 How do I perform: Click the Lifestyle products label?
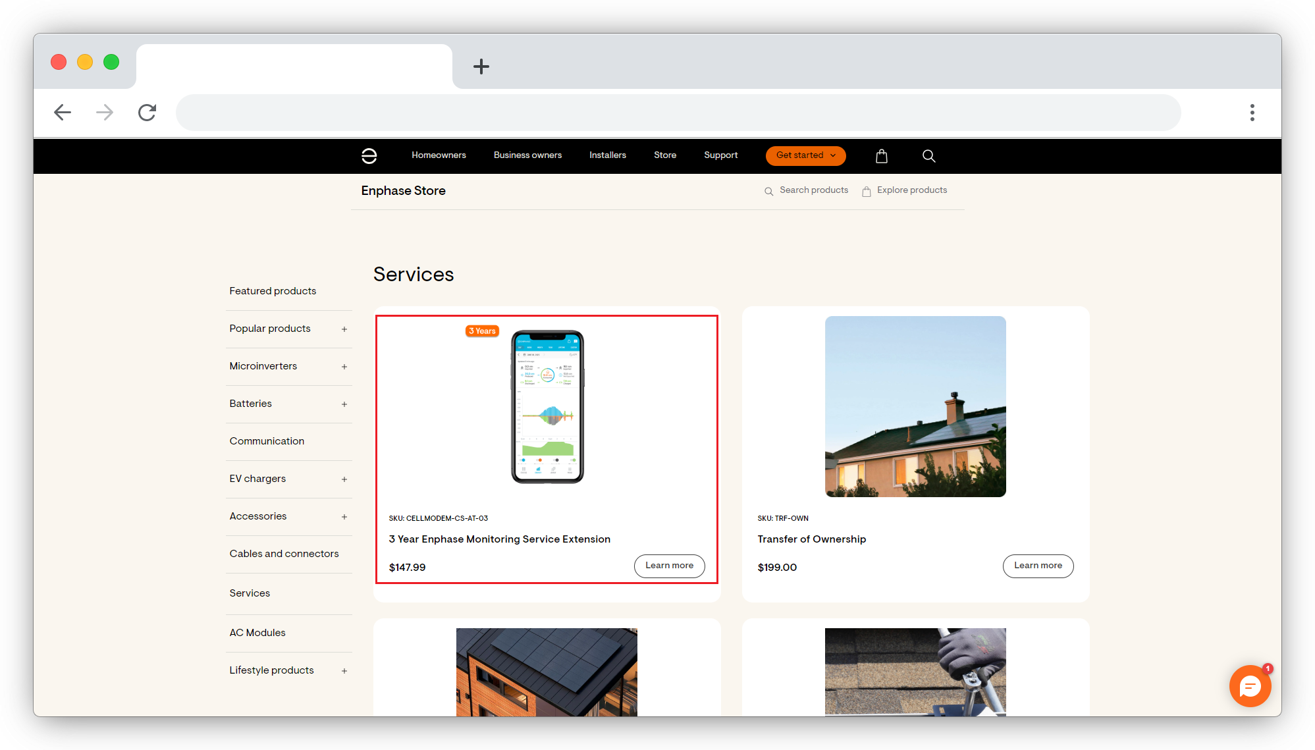pyautogui.click(x=271, y=670)
